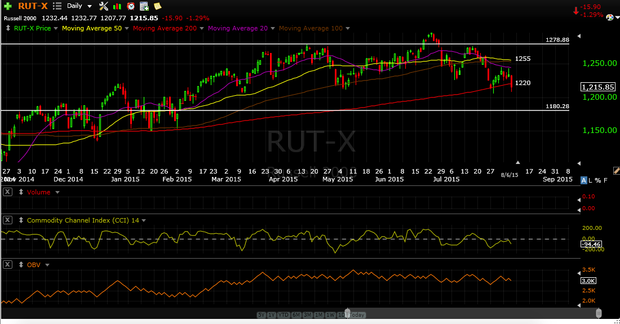Image resolution: width=620 pixels, height=324 pixels.
Task: Close the Commodity Channel Index panel
Action: click(x=7, y=220)
